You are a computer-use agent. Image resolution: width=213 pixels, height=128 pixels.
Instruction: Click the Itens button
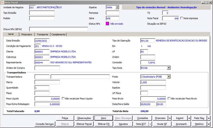click(104, 118)
